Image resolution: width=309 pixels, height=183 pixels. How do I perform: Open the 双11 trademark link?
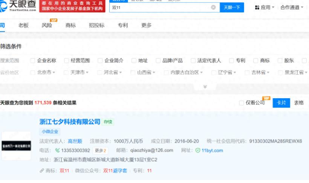coord(64,171)
